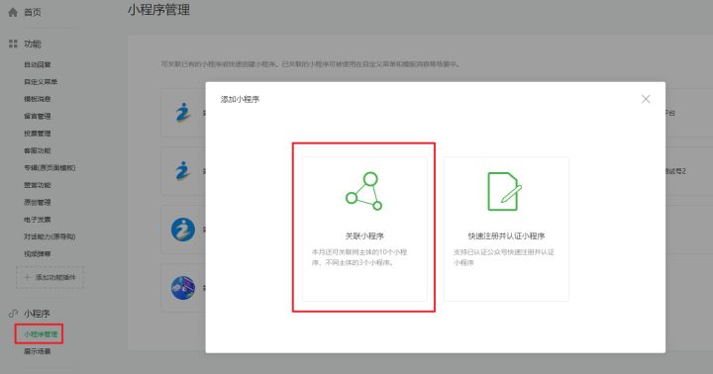The height and width of the screenshot is (374, 713).
Task: Open 自动回复 in the sidebar
Action: (x=38, y=64)
